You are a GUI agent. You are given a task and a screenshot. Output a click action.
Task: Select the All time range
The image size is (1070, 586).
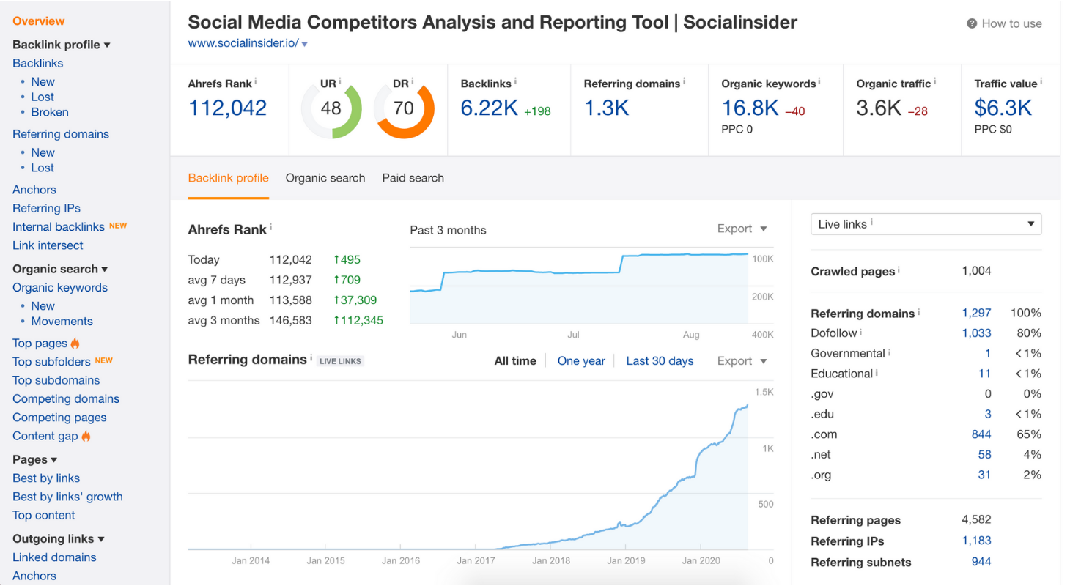point(515,360)
